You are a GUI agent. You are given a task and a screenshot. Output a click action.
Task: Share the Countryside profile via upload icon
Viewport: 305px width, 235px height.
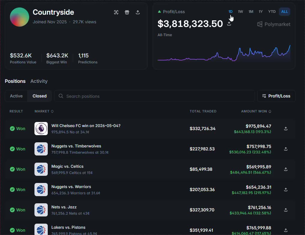[x=138, y=12]
